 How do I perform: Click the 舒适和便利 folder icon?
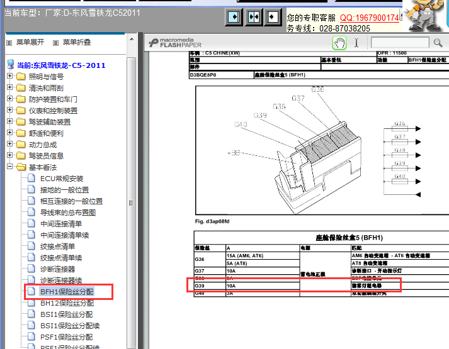click(x=21, y=133)
